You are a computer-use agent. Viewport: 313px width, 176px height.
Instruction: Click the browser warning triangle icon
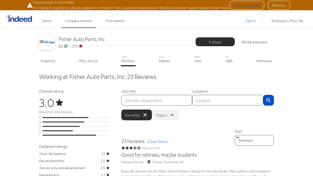tap(30, 5)
